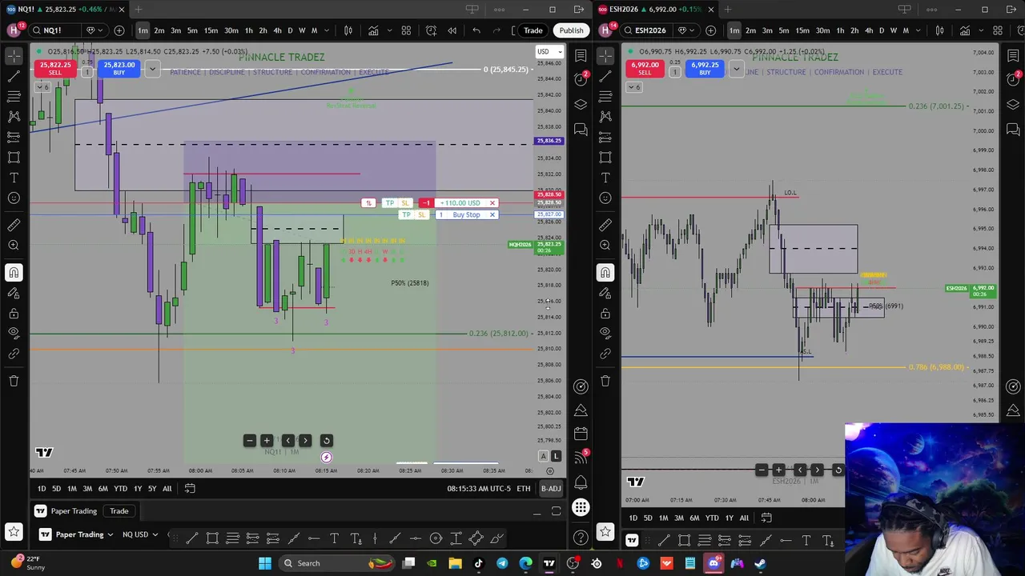The height and width of the screenshot is (576, 1025).
Task: Expand indicator templates arrow in NQ1! toolbar
Action: [388, 30]
